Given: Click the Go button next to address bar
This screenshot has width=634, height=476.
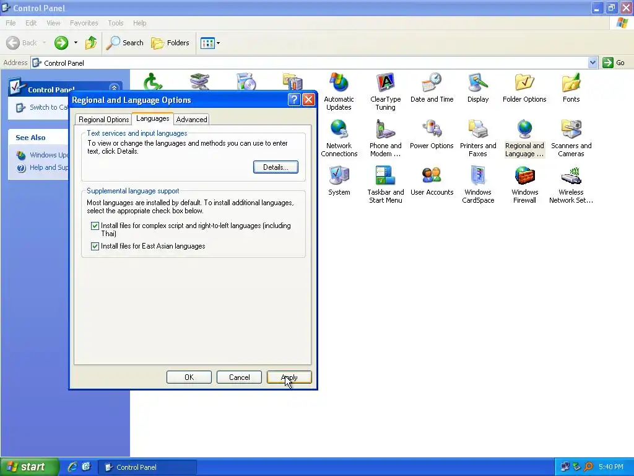Looking at the screenshot, I should [614, 63].
